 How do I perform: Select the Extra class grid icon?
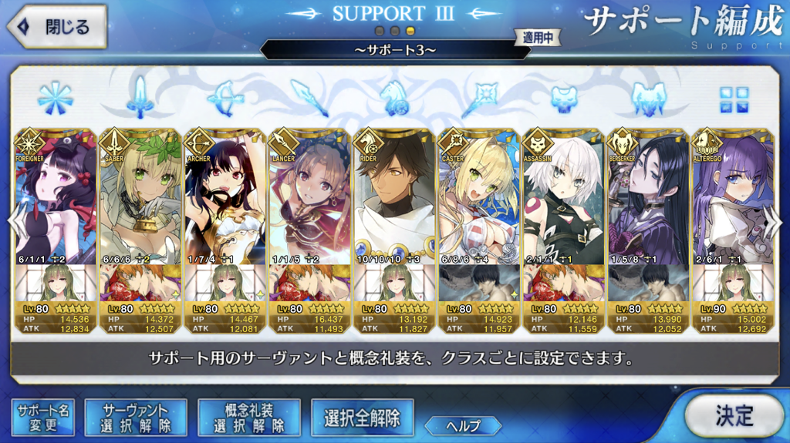734,99
